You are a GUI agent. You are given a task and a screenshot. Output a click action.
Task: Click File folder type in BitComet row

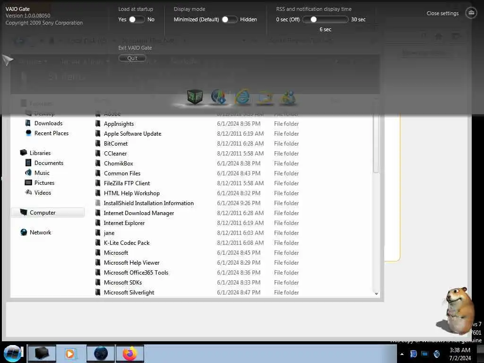[x=286, y=144]
